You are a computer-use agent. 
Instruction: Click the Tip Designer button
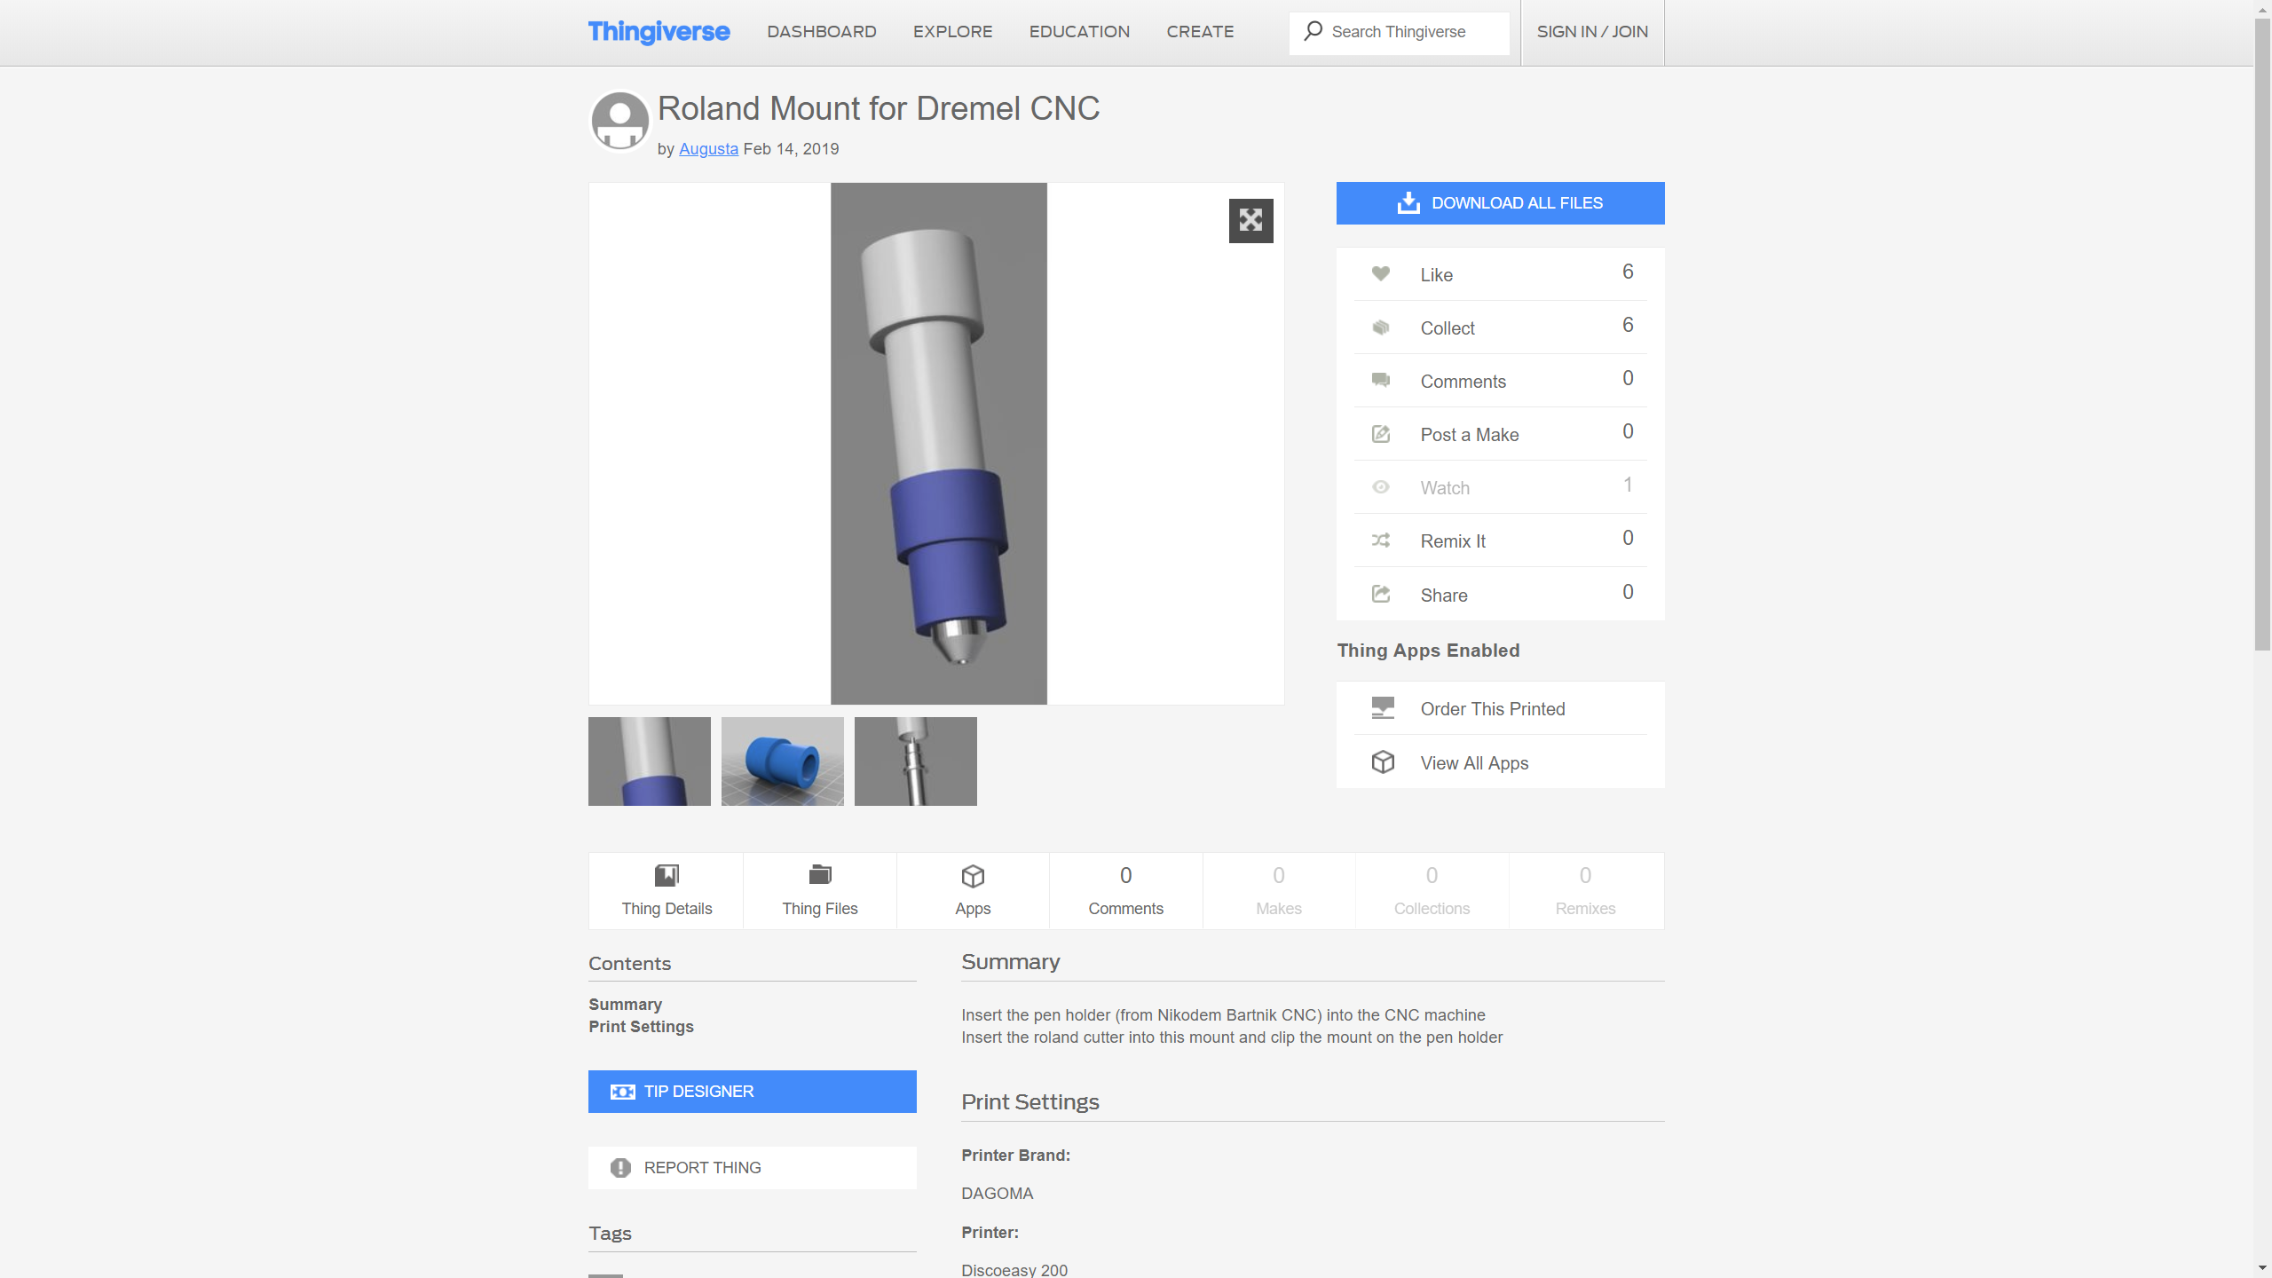point(752,1092)
